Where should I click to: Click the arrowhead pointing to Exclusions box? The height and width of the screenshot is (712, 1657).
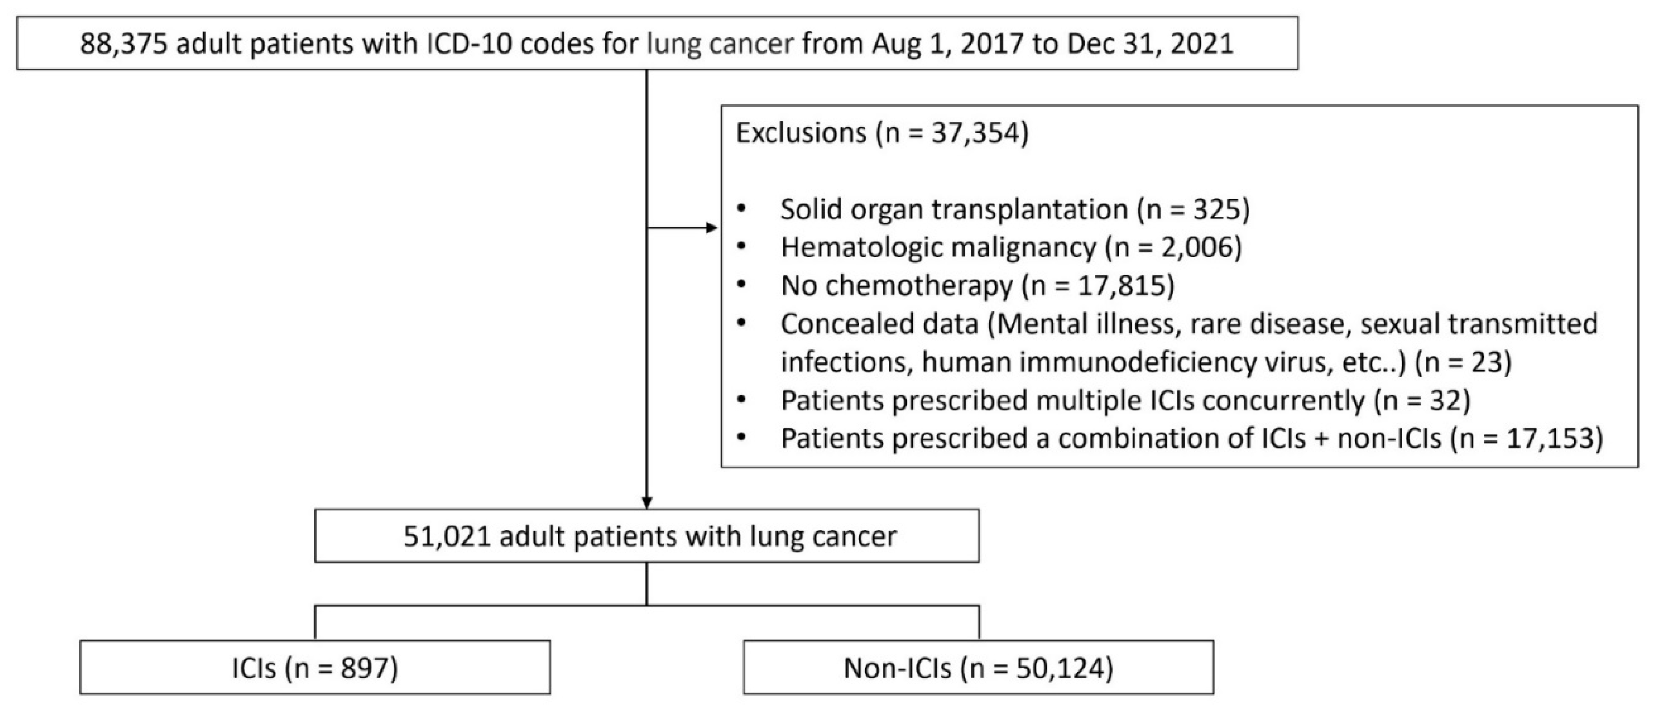712,228
